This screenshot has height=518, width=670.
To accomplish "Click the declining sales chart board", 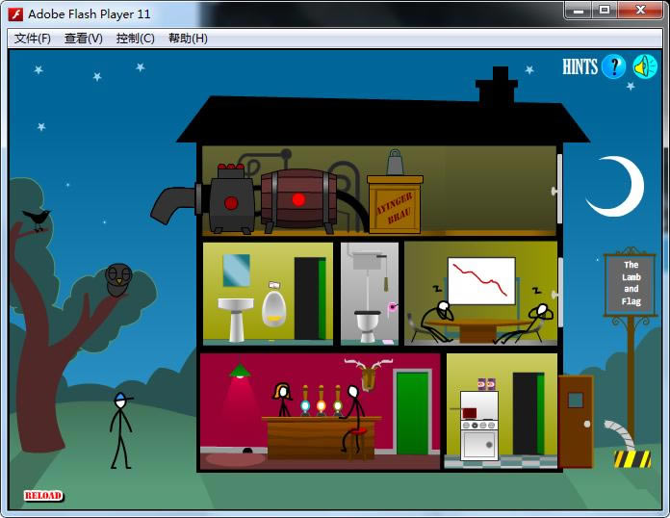I will point(481,280).
